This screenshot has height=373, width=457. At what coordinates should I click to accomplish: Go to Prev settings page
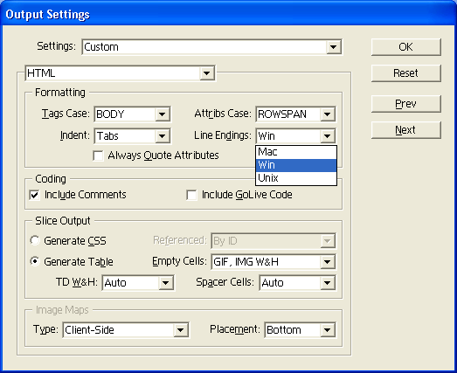pyautogui.click(x=406, y=104)
